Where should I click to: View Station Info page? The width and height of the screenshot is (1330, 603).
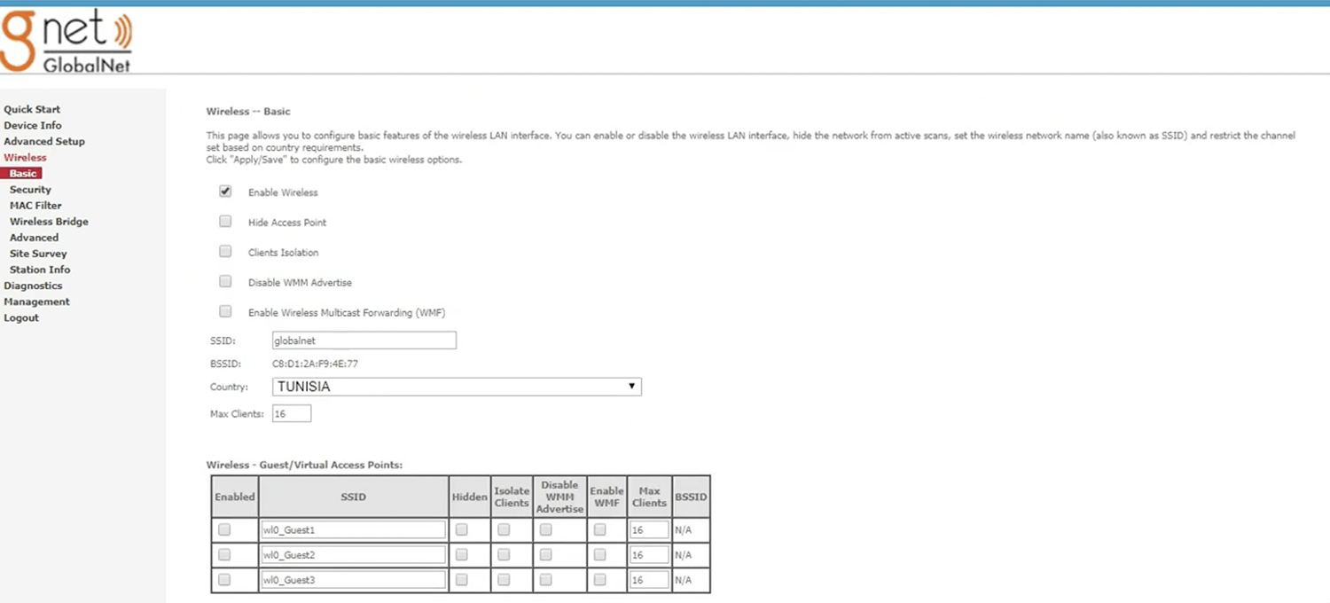40,269
